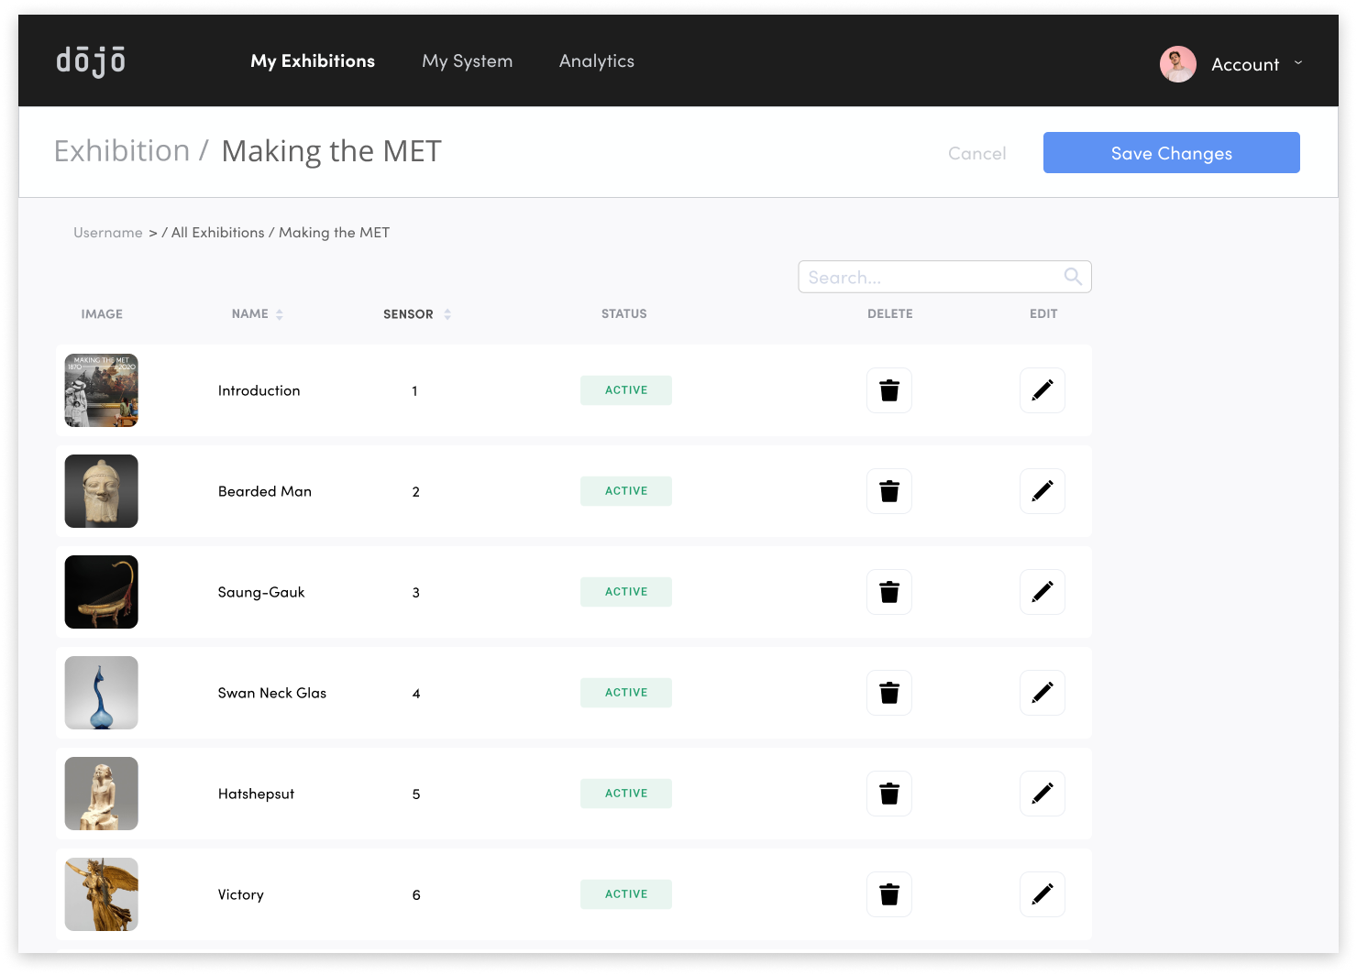The width and height of the screenshot is (1357, 975).
Task: Click the ACTIVE badge in Hatshepsut row
Action: pyautogui.click(x=626, y=794)
